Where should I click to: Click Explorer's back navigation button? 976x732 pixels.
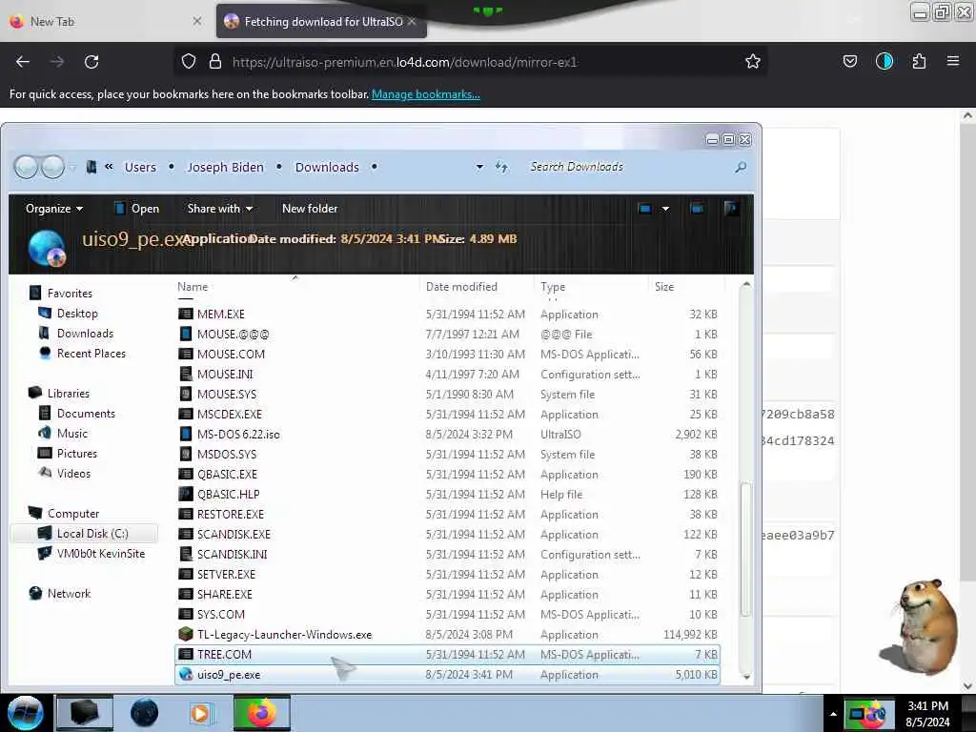(x=26, y=167)
